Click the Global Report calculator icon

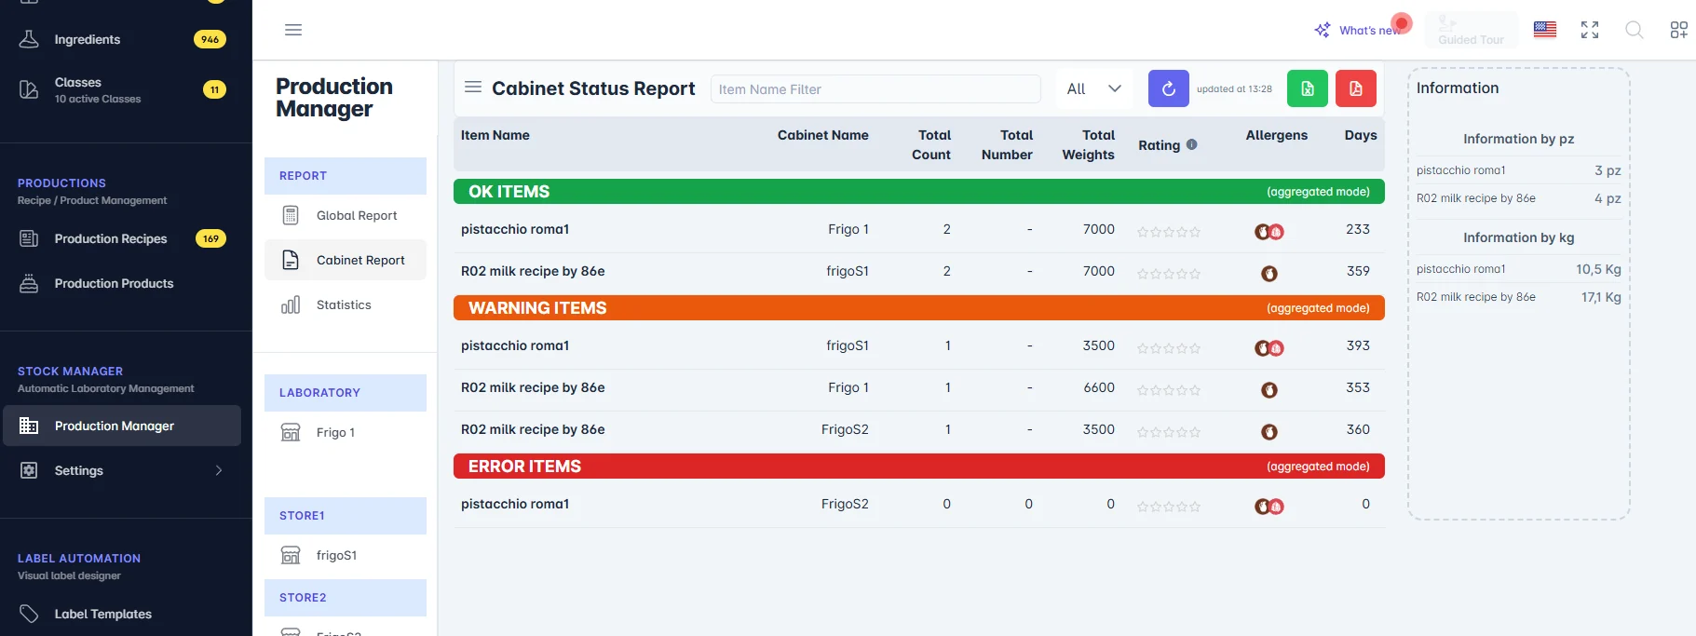point(291,215)
